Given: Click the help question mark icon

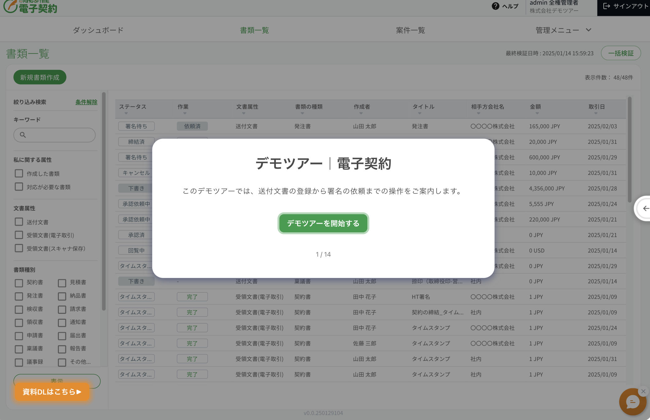Looking at the screenshot, I should 495,6.
